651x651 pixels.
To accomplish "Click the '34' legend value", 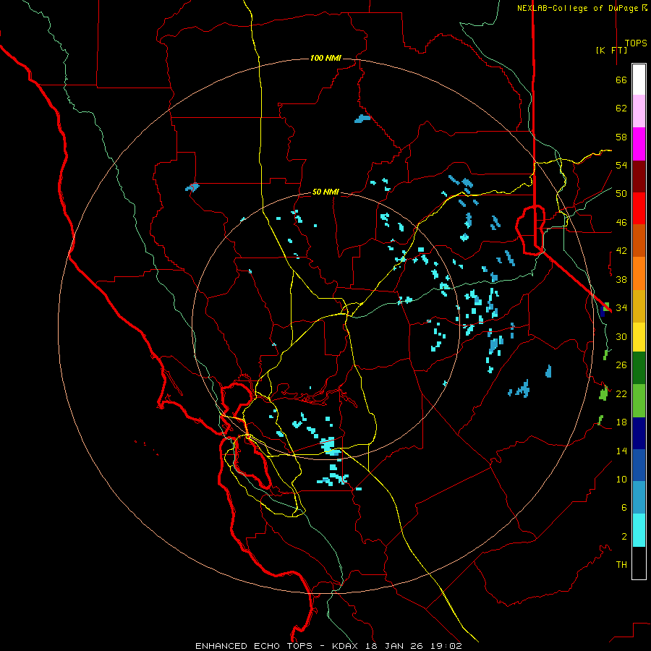I will [x=621, y=308].
